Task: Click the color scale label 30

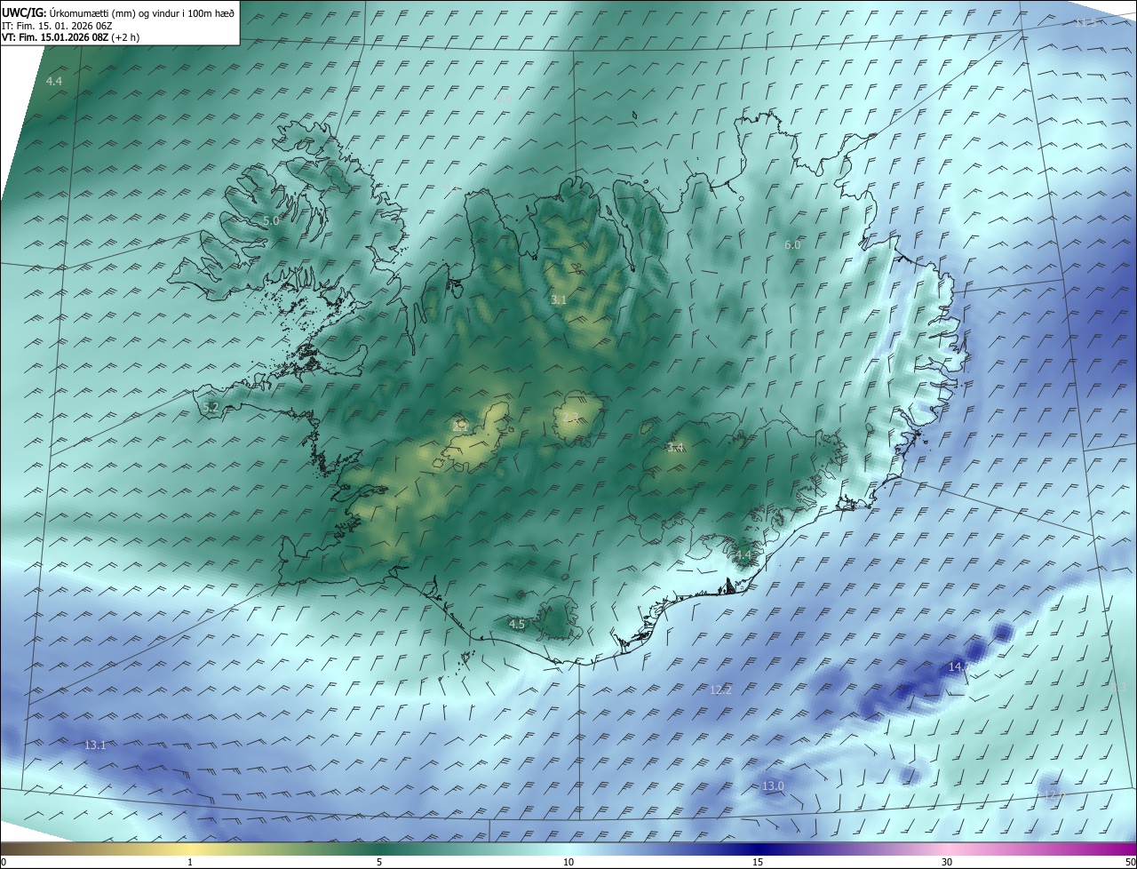Action: 947,862
